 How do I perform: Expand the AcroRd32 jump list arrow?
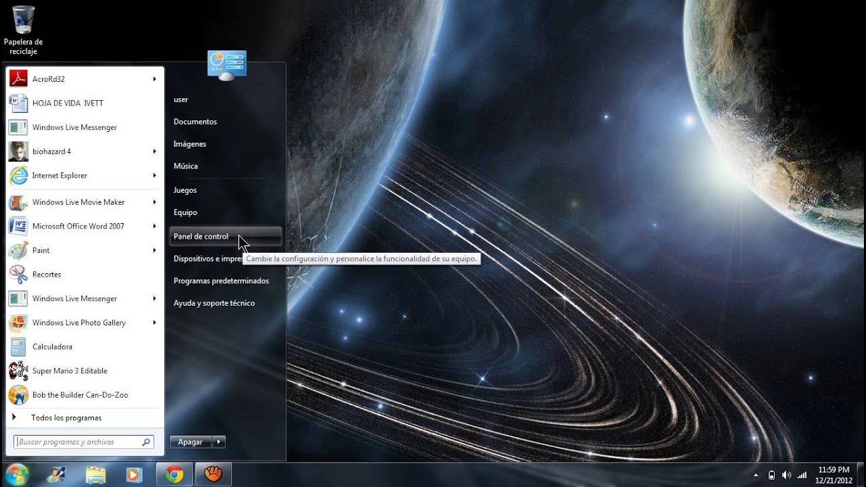pyautogui.click(x=154, y=79)
